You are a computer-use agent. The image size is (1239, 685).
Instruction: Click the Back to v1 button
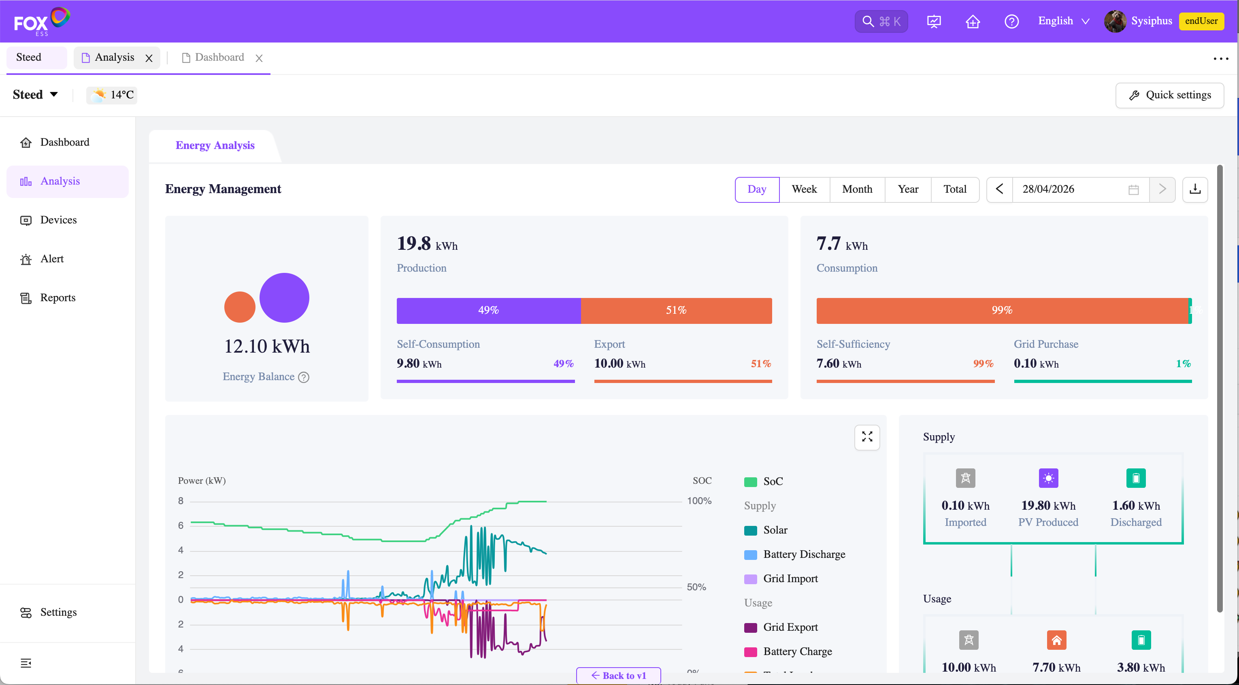618,675
